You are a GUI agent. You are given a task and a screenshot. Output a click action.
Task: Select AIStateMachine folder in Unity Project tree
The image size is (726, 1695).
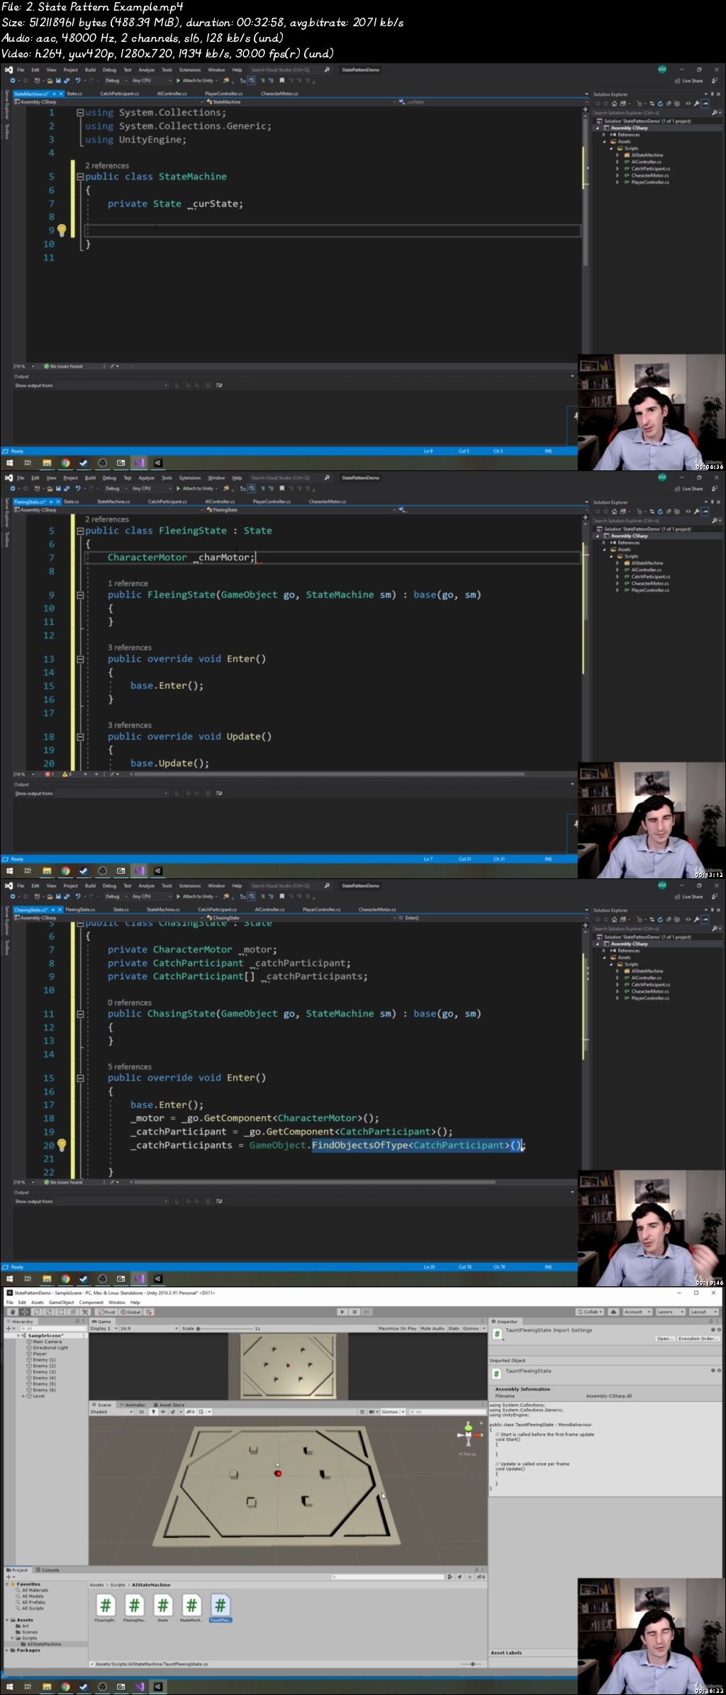(x=44, y=1643)
